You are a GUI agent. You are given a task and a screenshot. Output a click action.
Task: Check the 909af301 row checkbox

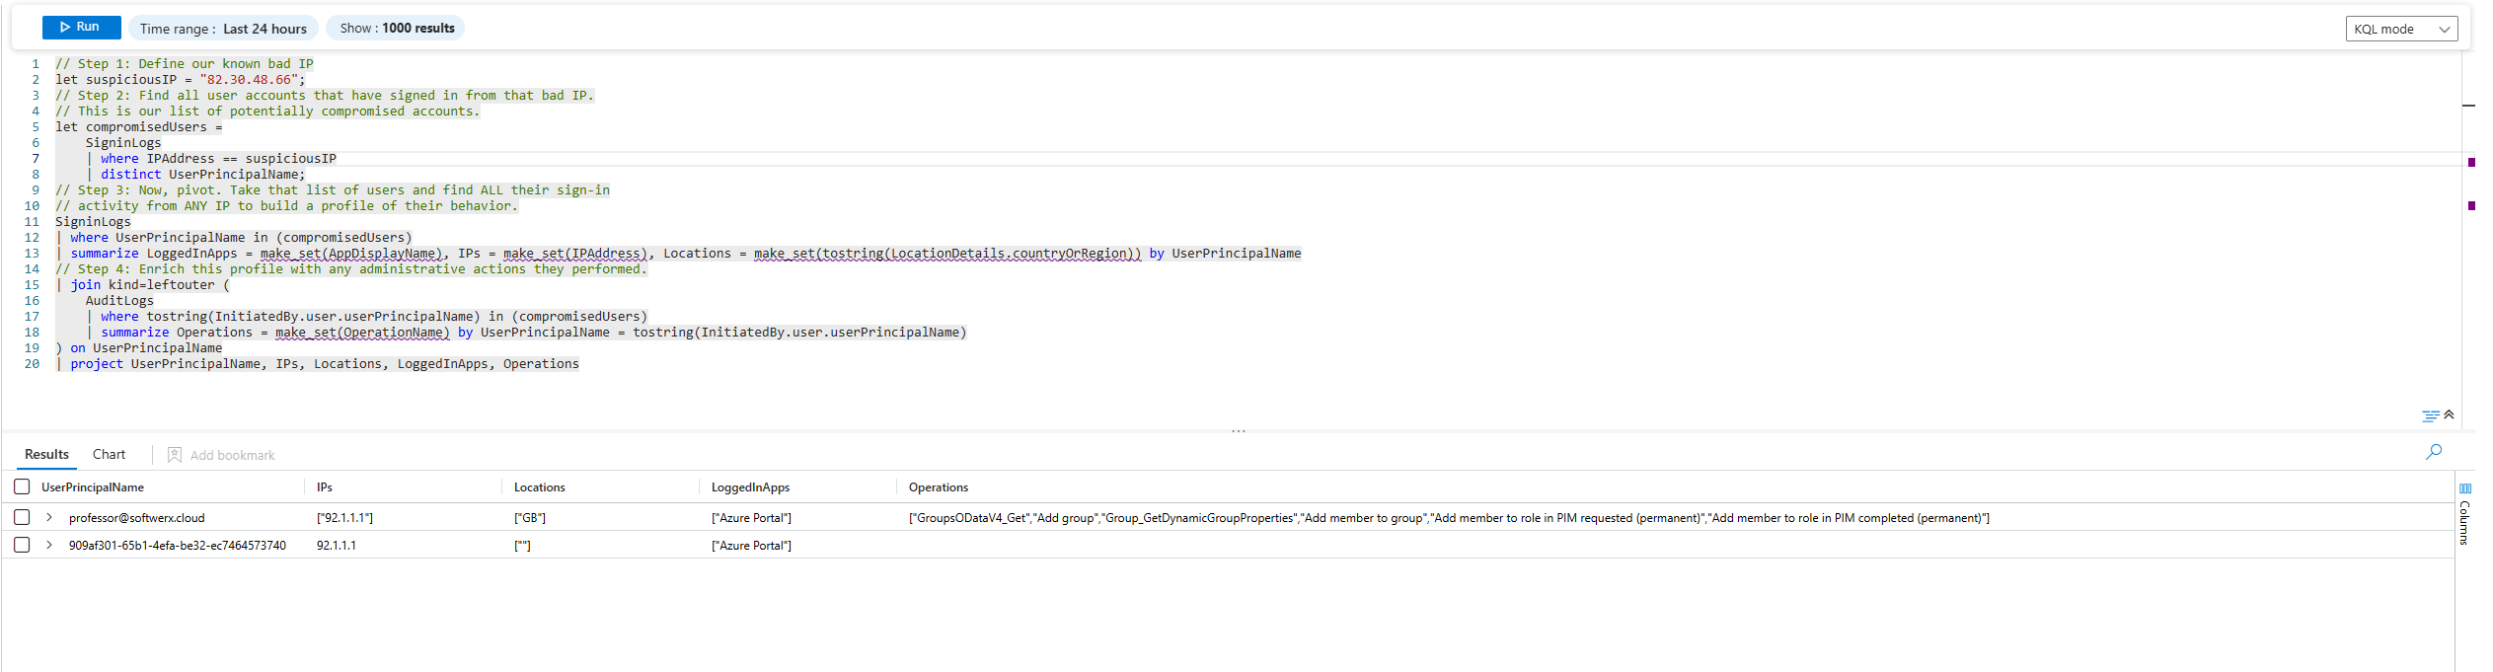click(22, 545)
